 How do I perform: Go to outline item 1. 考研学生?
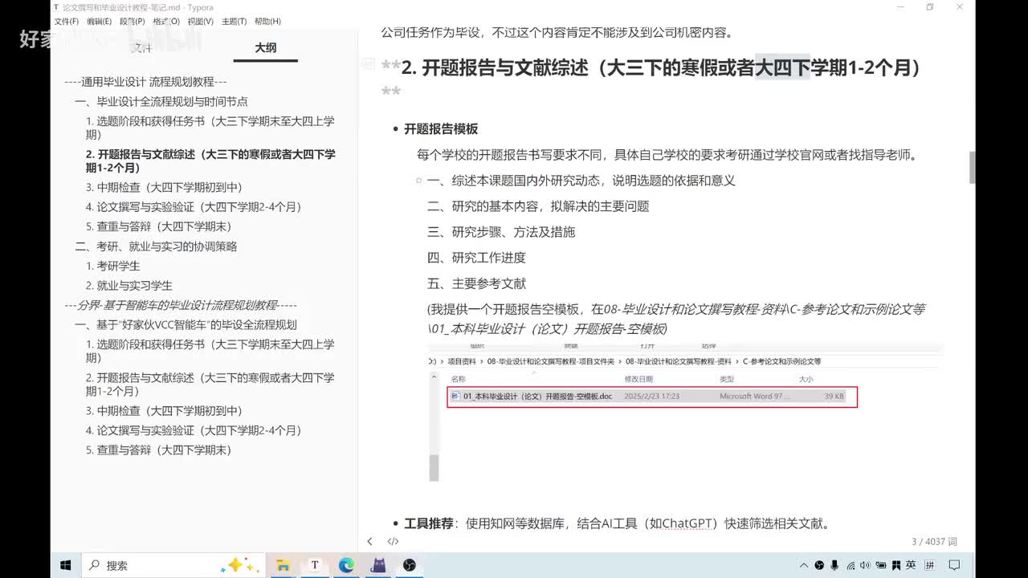pos(113,266)
